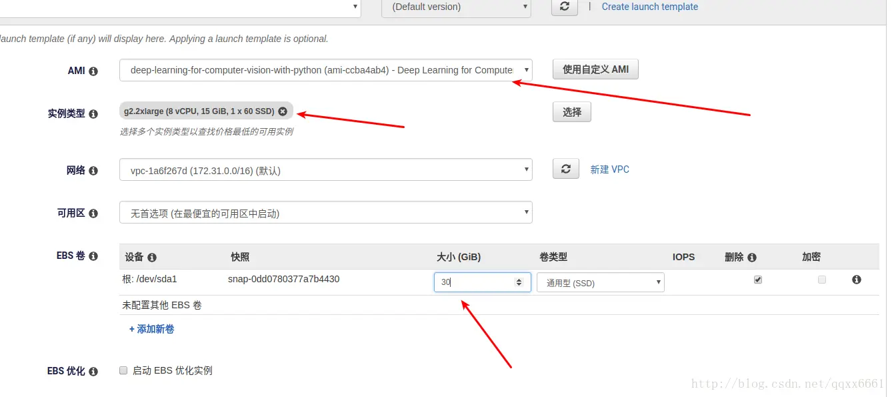Click into the 大小 (GiB) size field

(x=483, y=282)
